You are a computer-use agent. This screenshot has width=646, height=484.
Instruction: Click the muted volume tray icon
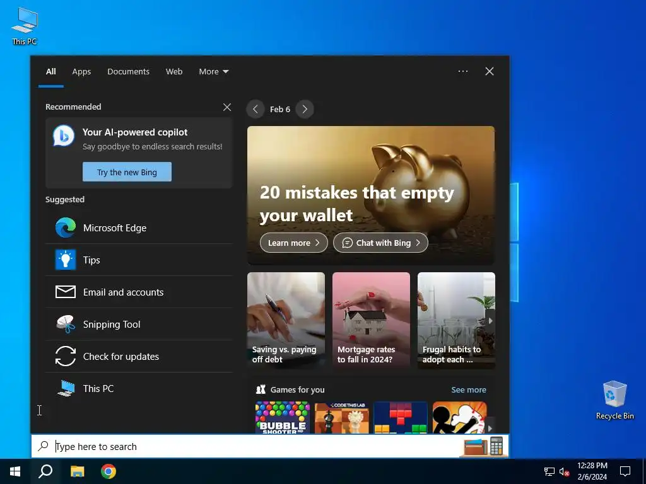564,471
